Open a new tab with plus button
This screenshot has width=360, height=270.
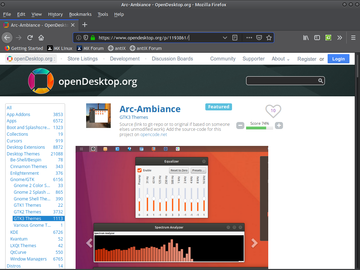click(x=85, y=25)
